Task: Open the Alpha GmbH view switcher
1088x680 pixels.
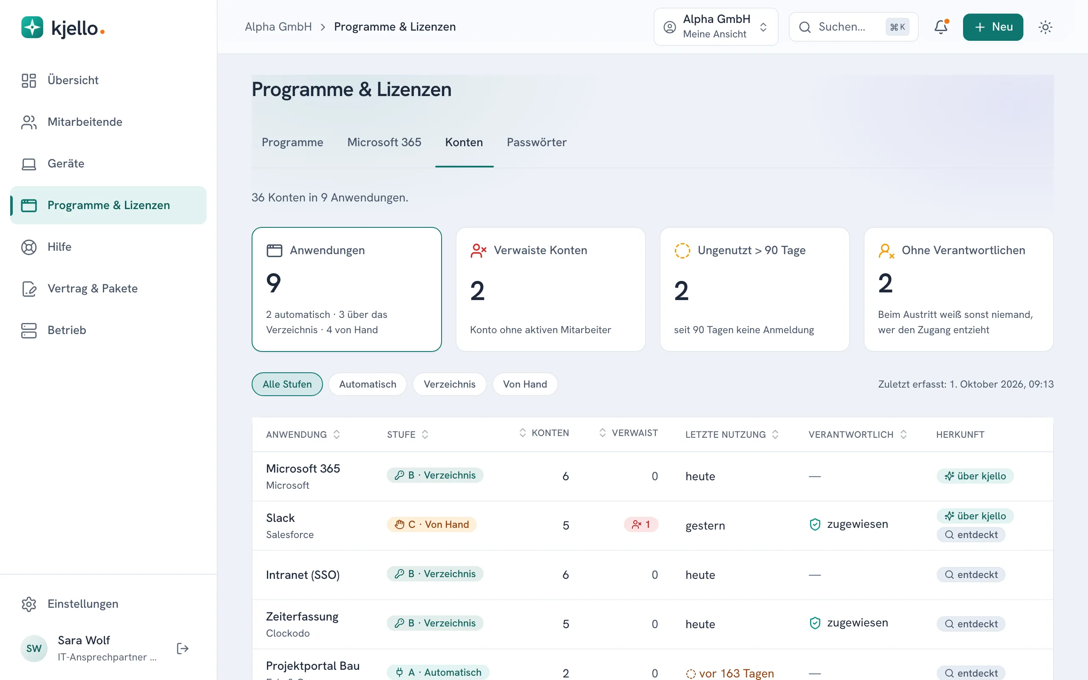Action: 716,27
